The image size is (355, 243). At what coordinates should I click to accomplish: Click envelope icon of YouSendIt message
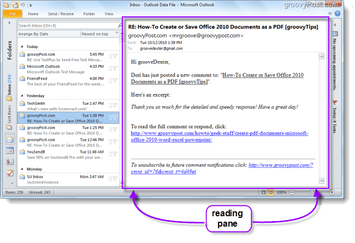22,152
